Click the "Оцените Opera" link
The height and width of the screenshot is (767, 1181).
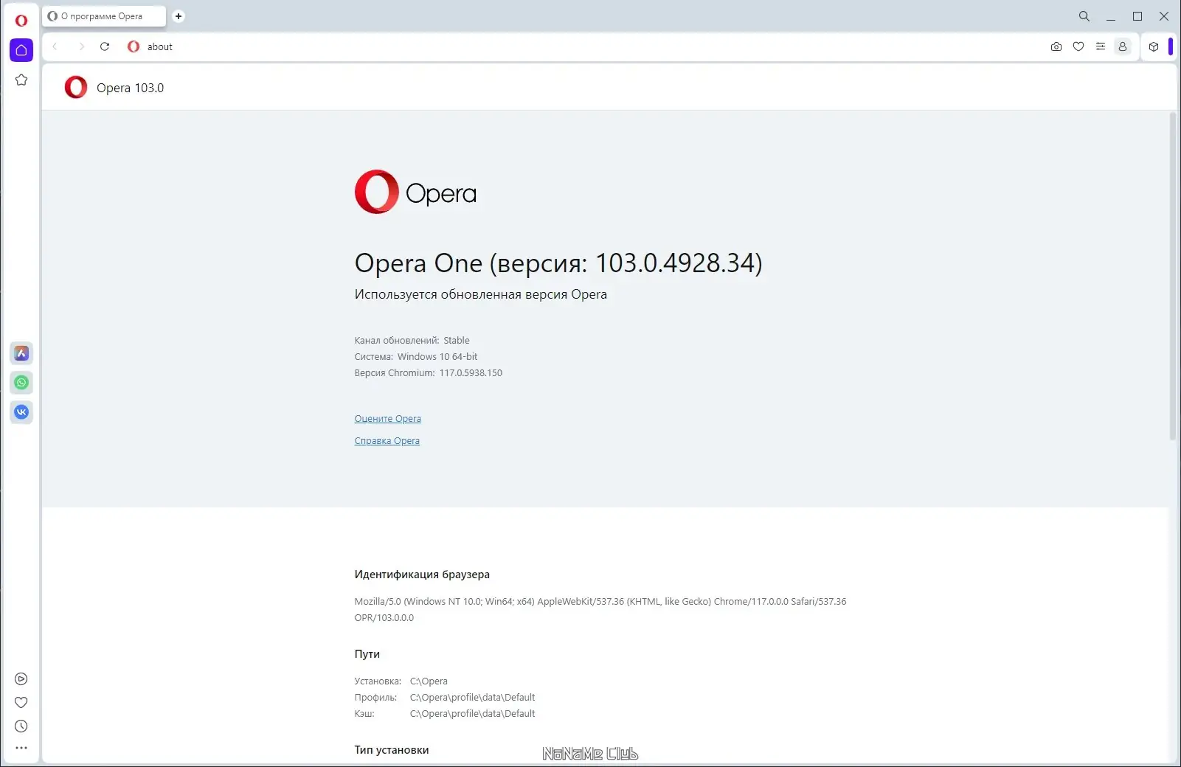[387, 419]
